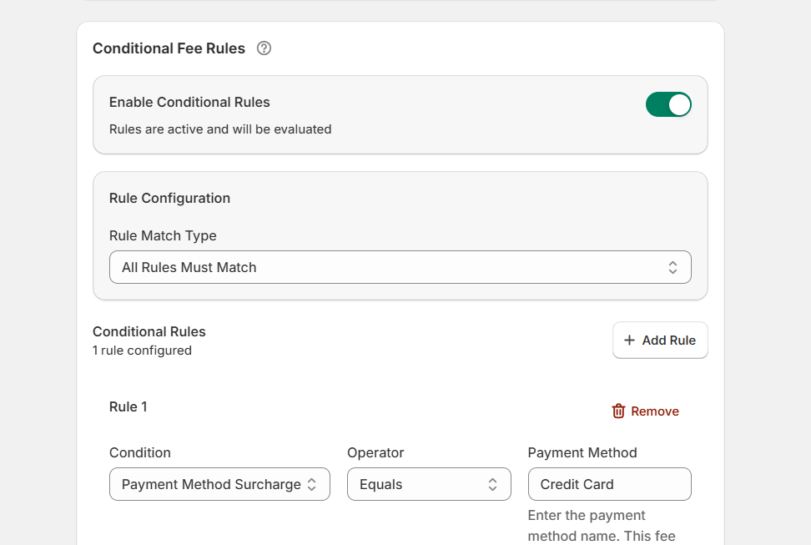Click the Rules are active status text

coord(219,129)
